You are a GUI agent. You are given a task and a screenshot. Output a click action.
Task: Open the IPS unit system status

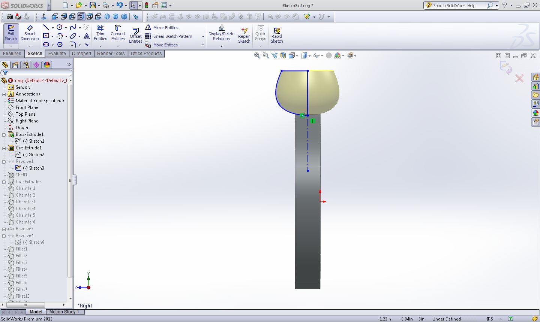tap(490, 319)
